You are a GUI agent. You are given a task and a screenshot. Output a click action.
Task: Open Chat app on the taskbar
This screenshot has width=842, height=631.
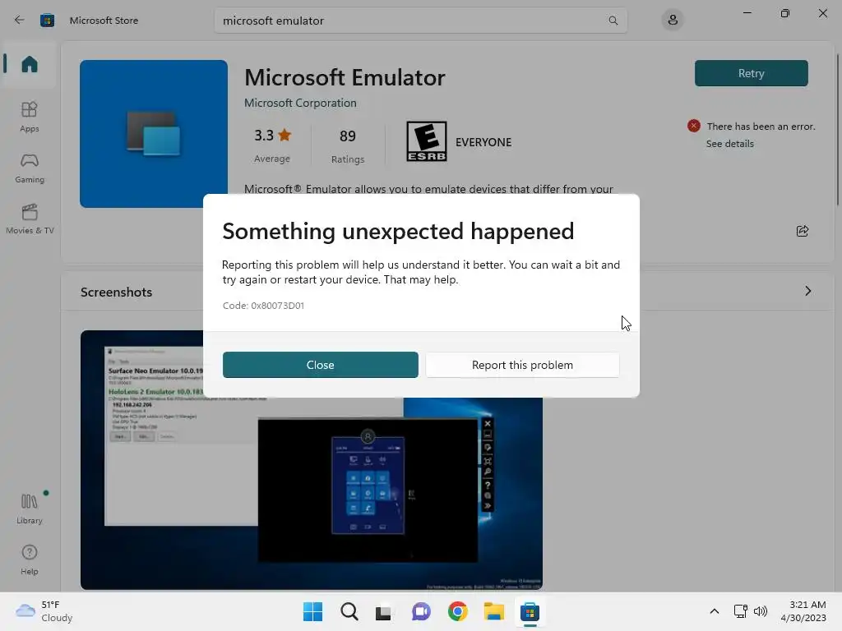[421, 611]
